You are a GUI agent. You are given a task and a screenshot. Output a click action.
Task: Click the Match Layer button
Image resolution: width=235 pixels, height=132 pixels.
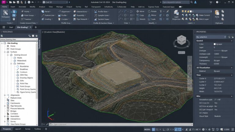[202, 19]
